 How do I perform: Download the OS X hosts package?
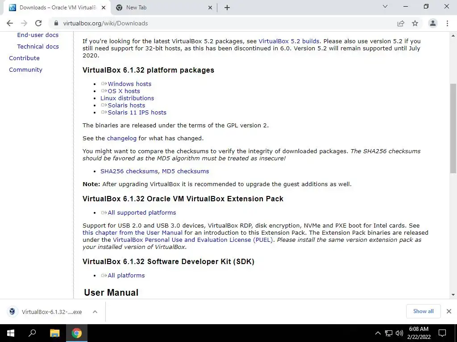pos(124,91)
